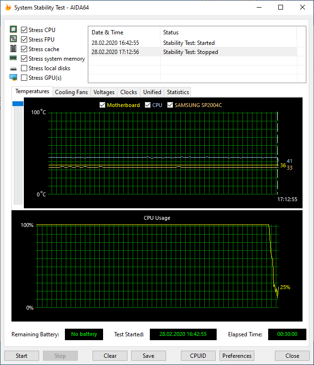314x365 pixels.
Task: Switch to the Clocks tab
Action: [x=129, y=92]
